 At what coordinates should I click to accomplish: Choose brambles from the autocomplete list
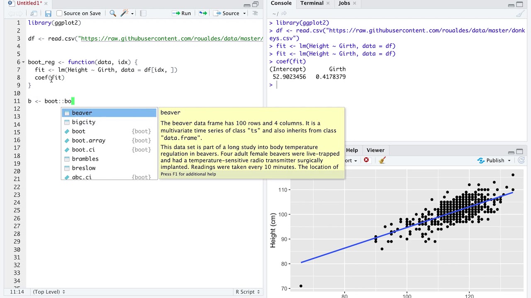109,159
